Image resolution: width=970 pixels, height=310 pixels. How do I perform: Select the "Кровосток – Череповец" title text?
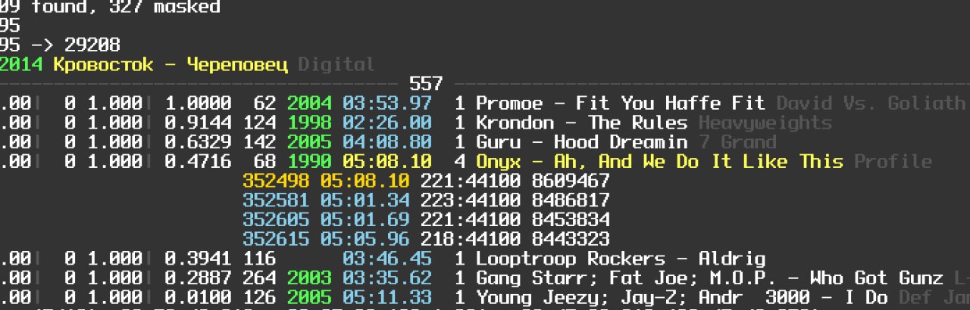point(171,65)
